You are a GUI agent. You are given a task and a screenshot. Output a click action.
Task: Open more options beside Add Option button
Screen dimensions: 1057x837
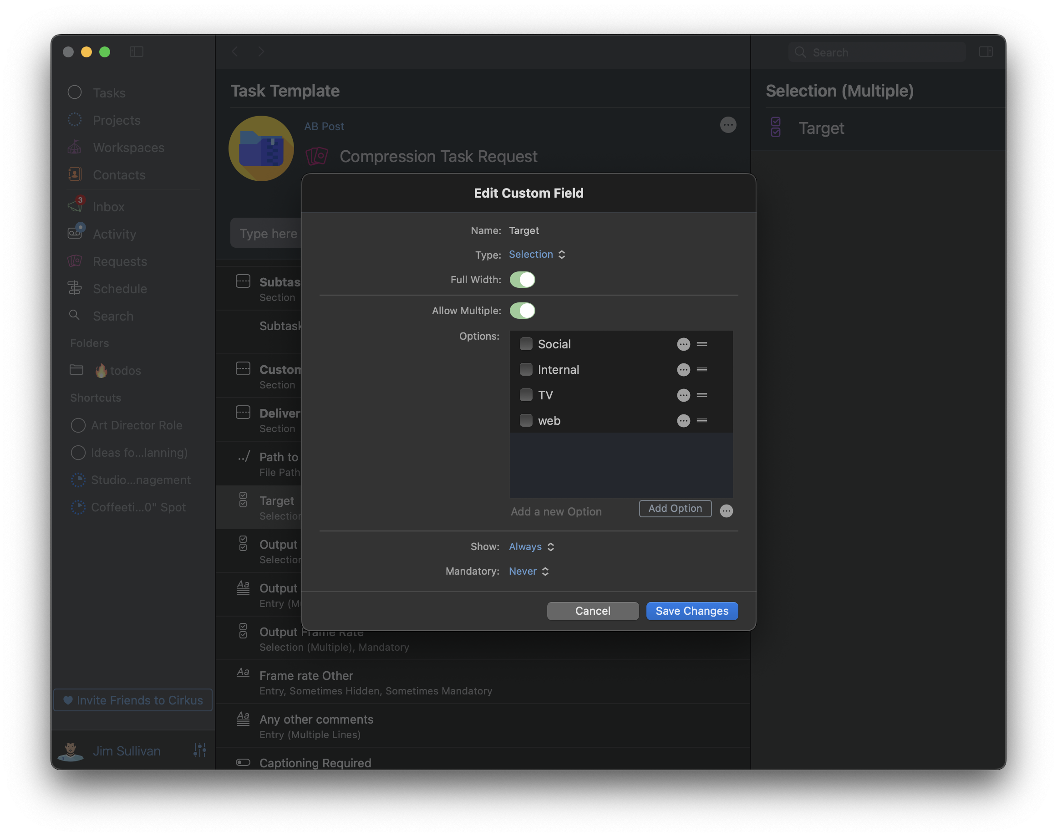[x=726, y=511]
